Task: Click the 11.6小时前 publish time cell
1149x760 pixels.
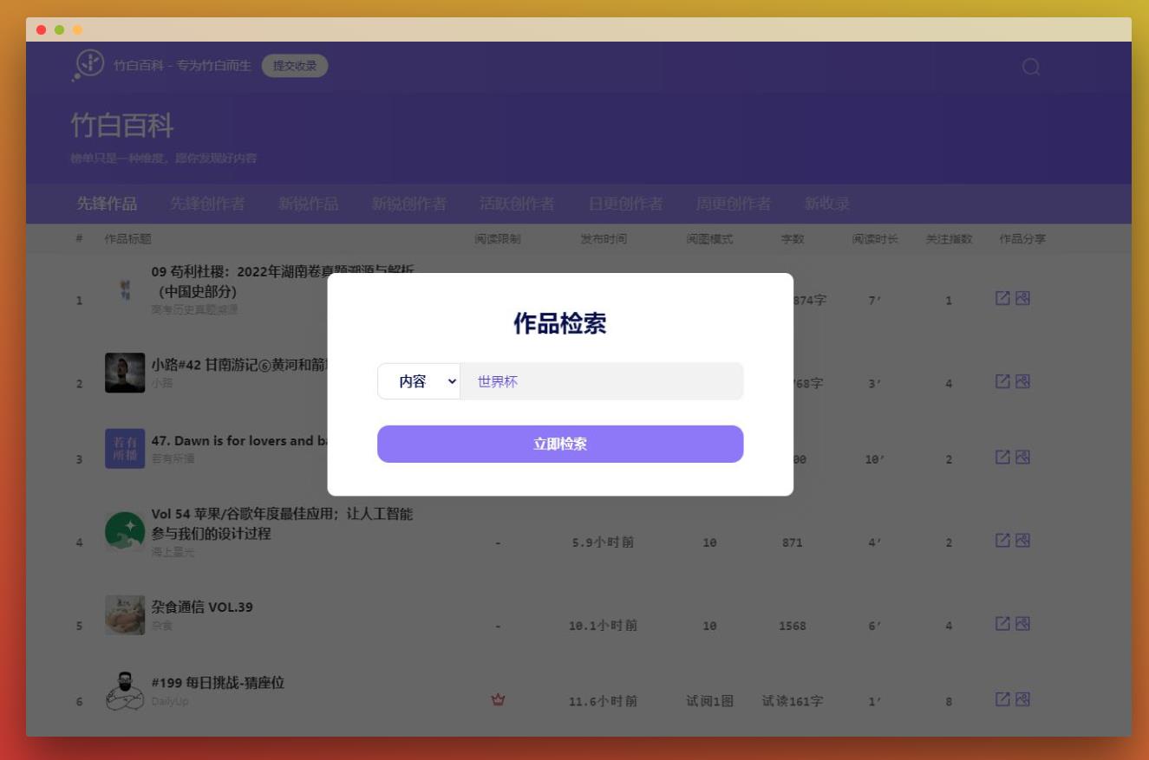Action: tap(603, 701)
